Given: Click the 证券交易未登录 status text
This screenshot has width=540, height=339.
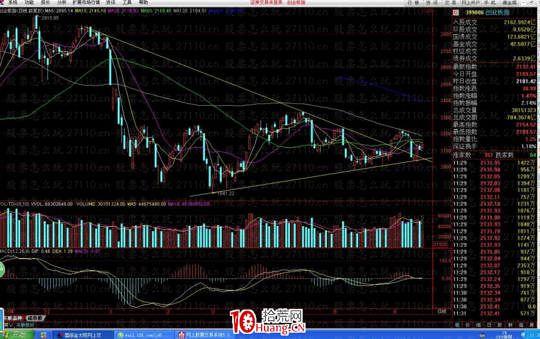Looking at the screenshot, I should coord(267,2).
